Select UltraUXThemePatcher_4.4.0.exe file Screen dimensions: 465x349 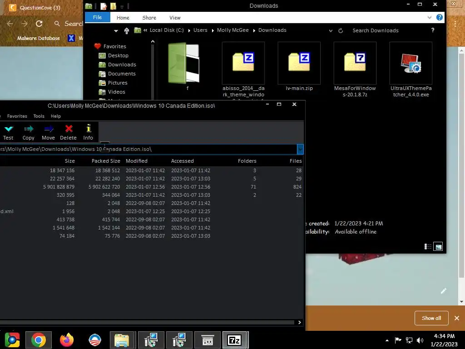(411, 70)
